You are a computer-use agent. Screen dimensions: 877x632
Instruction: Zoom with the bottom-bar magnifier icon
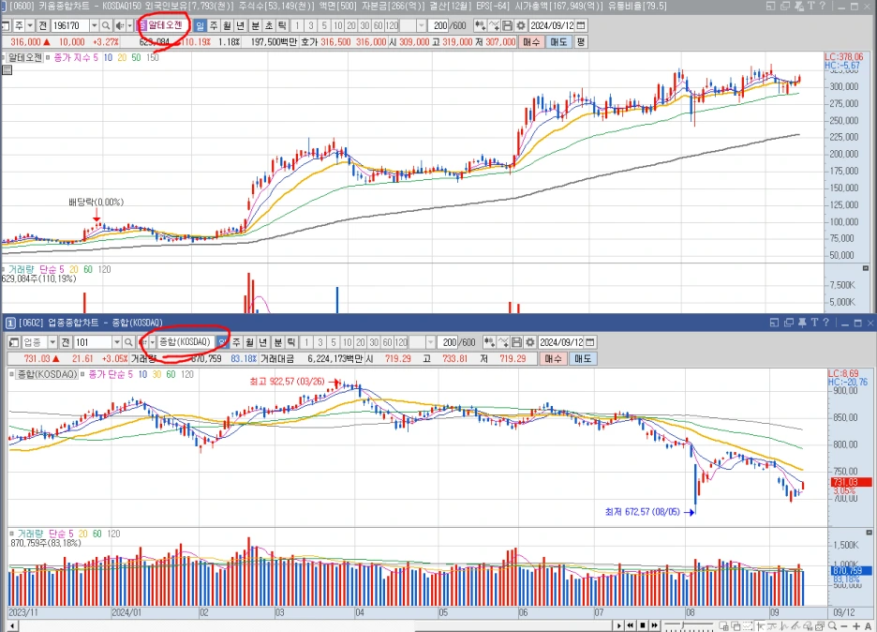pyautogui.click(x=832, y=625)
